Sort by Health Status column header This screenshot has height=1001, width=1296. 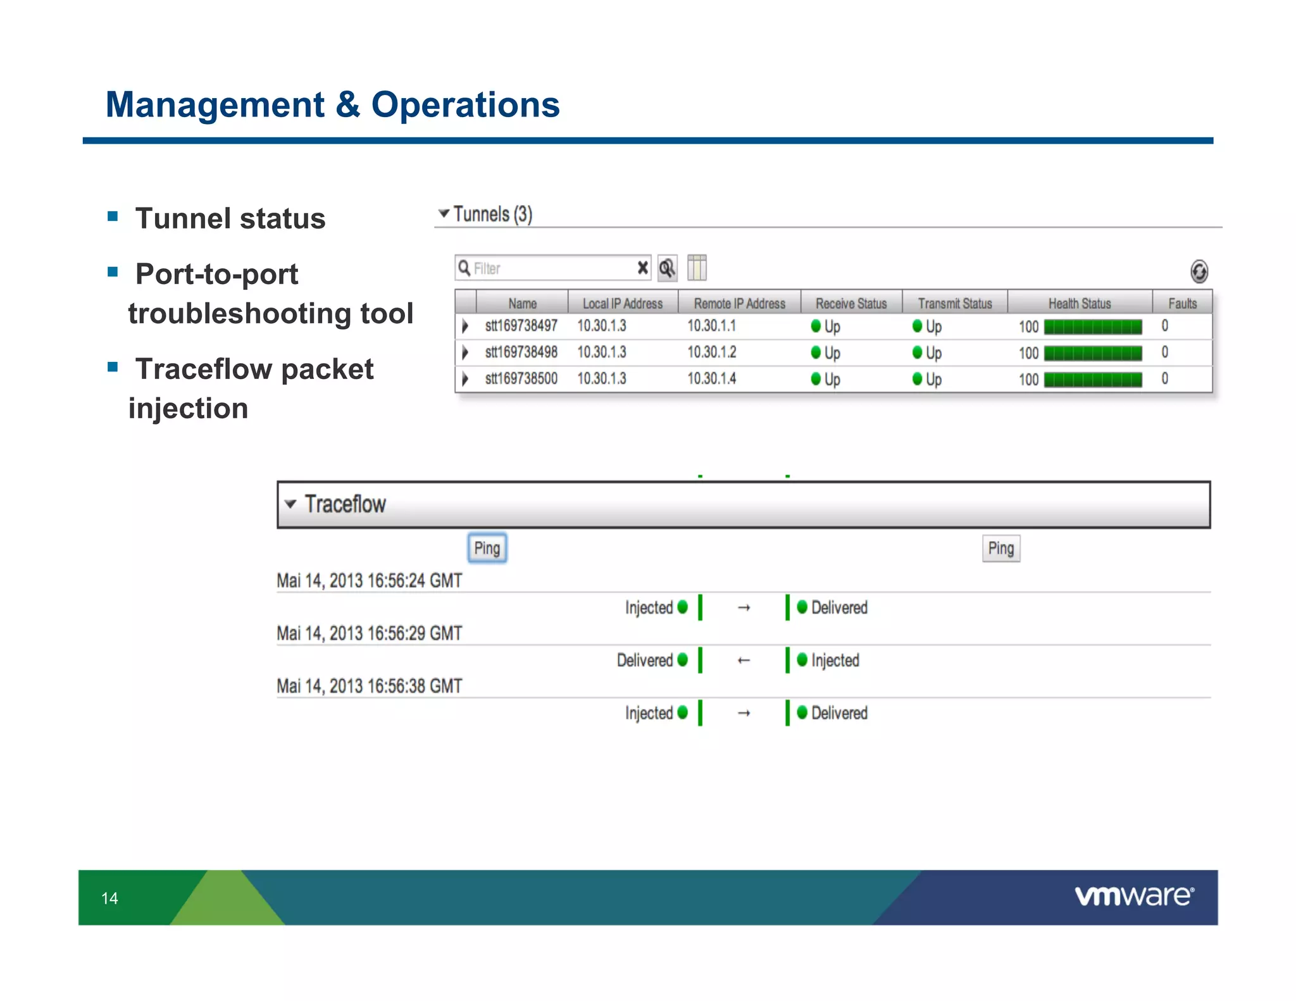1079,304
